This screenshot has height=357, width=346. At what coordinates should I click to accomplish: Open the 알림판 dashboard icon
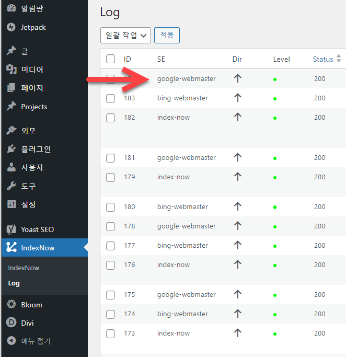(x=11, y=8)
